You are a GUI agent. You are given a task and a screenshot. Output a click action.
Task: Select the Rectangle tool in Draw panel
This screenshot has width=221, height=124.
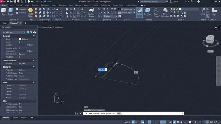tap(57, 16)
